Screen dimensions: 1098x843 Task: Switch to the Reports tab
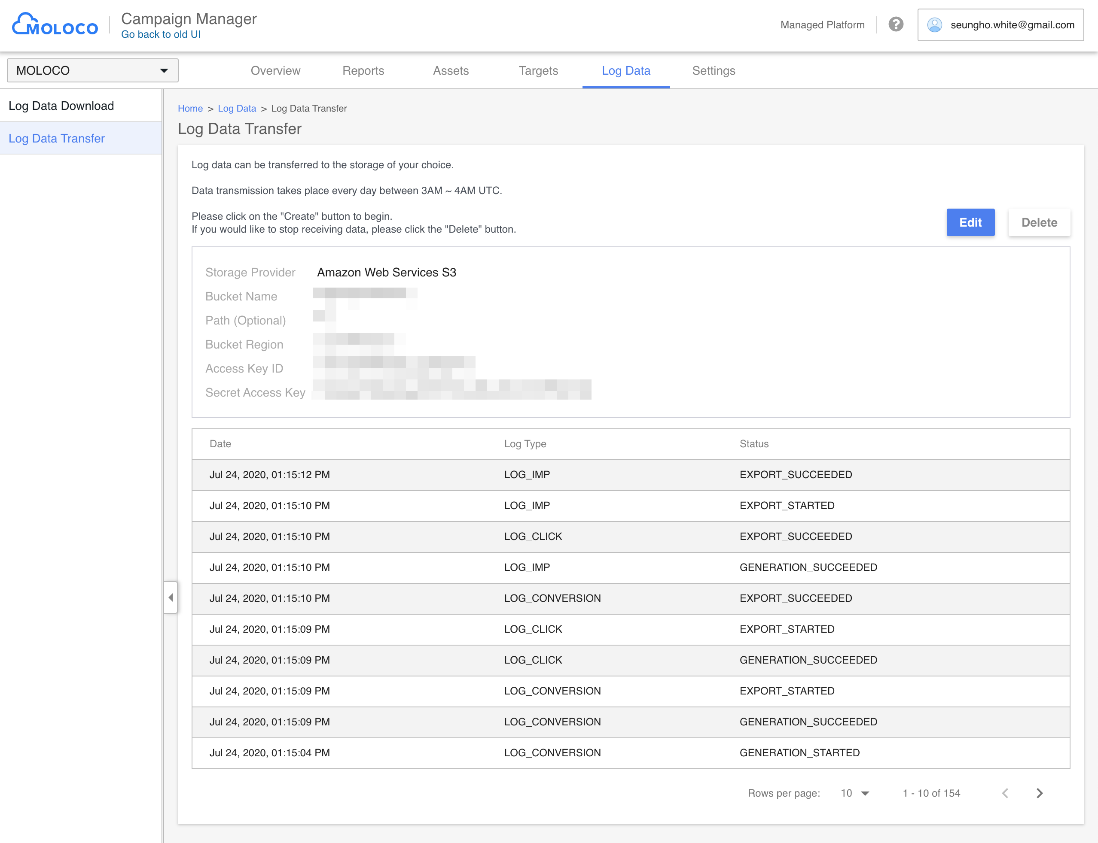pos(363,71)
